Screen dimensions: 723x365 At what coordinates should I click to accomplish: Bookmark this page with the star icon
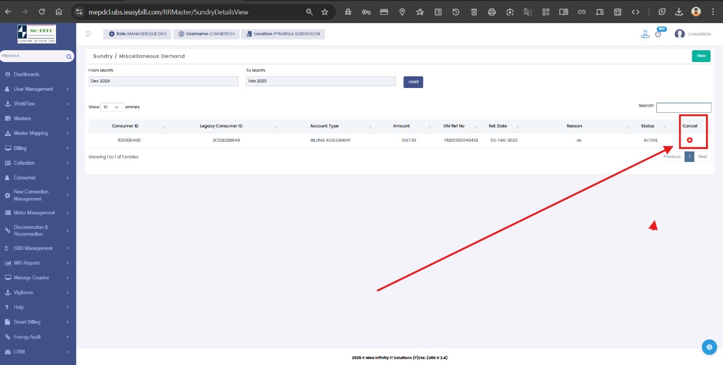point(325,11)
